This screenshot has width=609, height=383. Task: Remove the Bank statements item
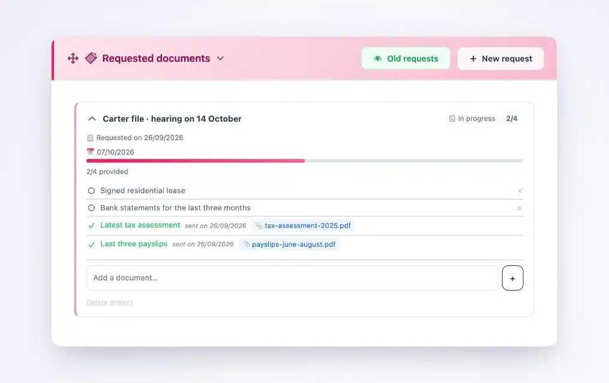click(519, 209)
